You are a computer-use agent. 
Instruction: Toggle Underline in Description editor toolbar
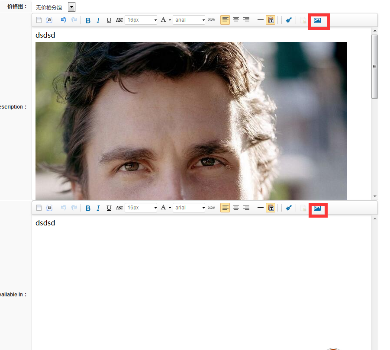coord(109,20)
